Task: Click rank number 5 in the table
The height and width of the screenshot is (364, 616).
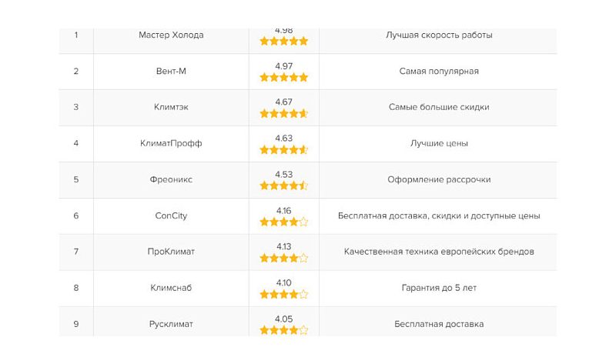Action: [x=76, y=180]
